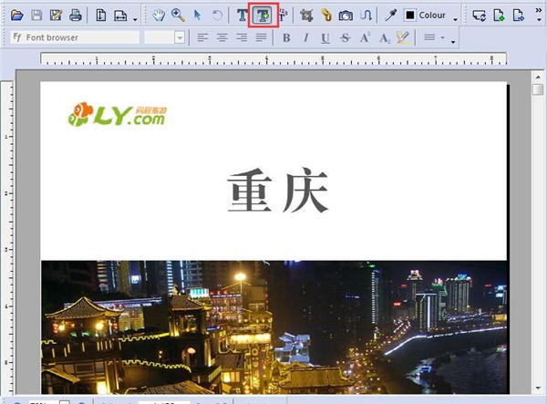547x404 pixels.
Task: Select the Crop tool
Action: (306, 16)
